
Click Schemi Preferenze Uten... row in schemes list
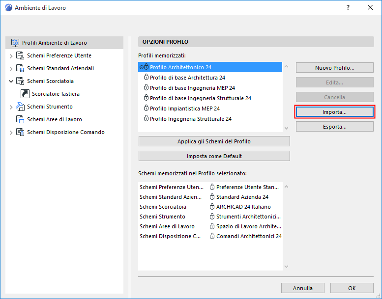pyautogui.click(x=210, y=187)
